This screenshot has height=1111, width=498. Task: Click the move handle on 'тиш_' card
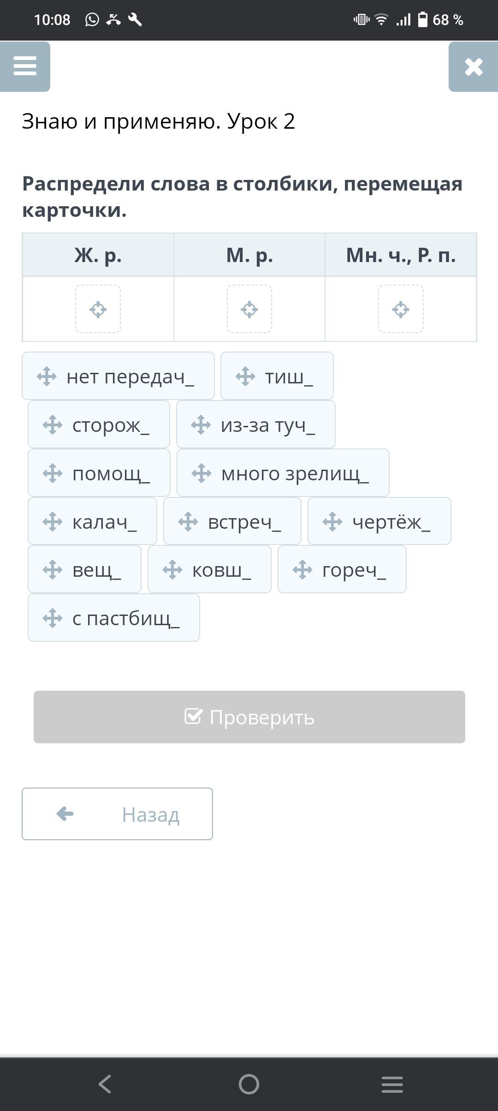tap(245, 376)
